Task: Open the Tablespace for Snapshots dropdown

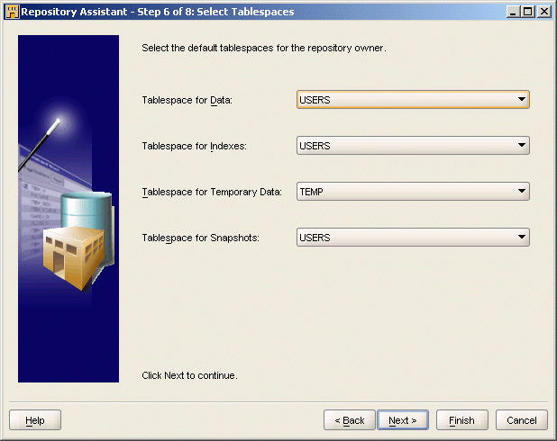Action: click(413, 238)
